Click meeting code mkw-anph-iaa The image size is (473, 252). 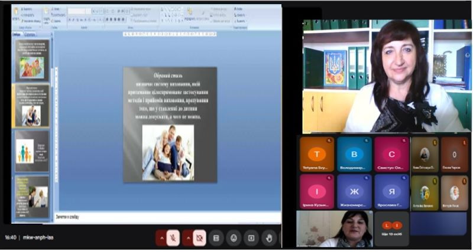point(38,238)
